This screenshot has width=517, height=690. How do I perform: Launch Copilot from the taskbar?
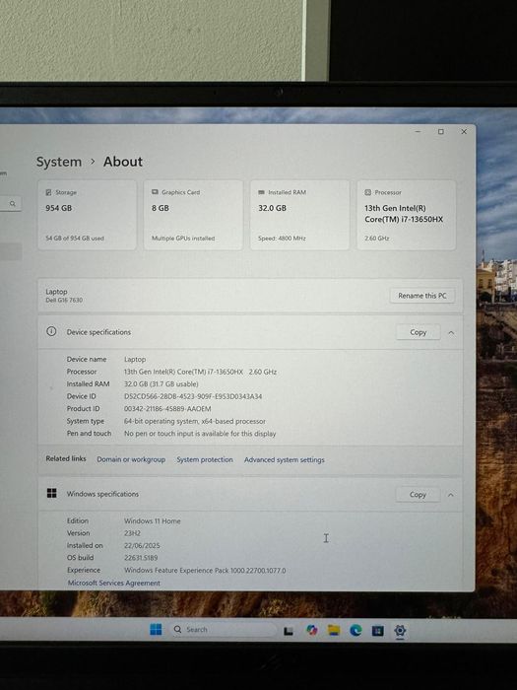[312, 630]
